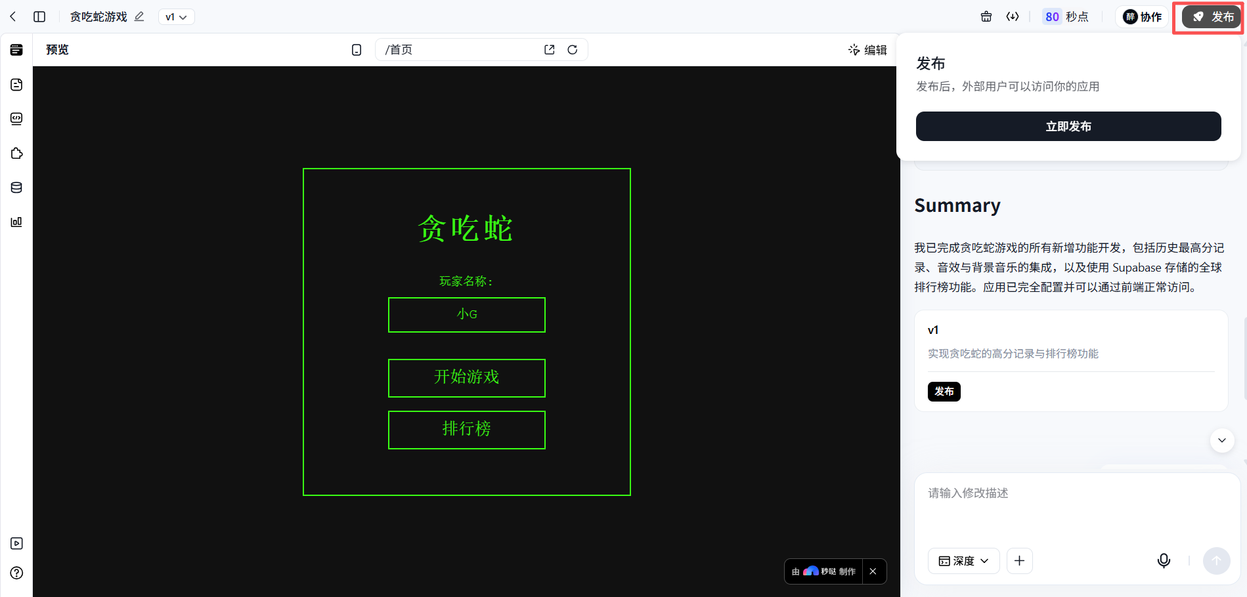This screenshot has height=597, width=1247.
Task: Open the 深度 mode dropdown
Action: tap(963, 561)
